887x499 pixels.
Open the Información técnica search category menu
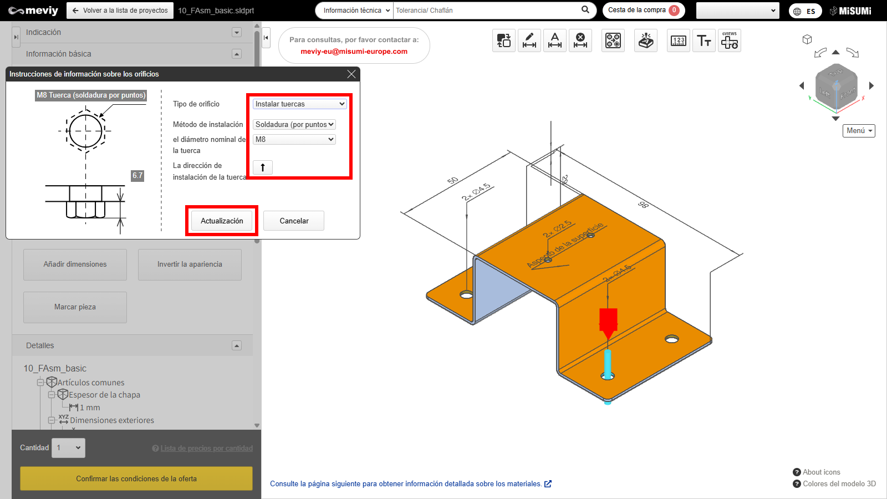tap(356, 11)
